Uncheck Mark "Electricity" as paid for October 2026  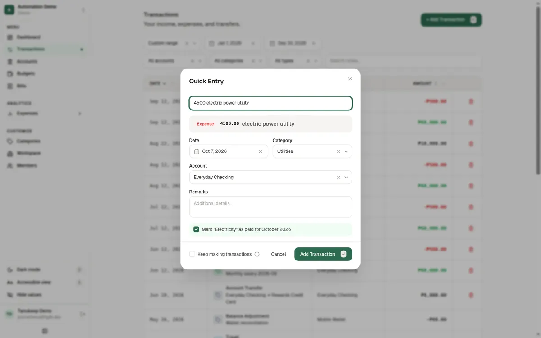(196, 229)
